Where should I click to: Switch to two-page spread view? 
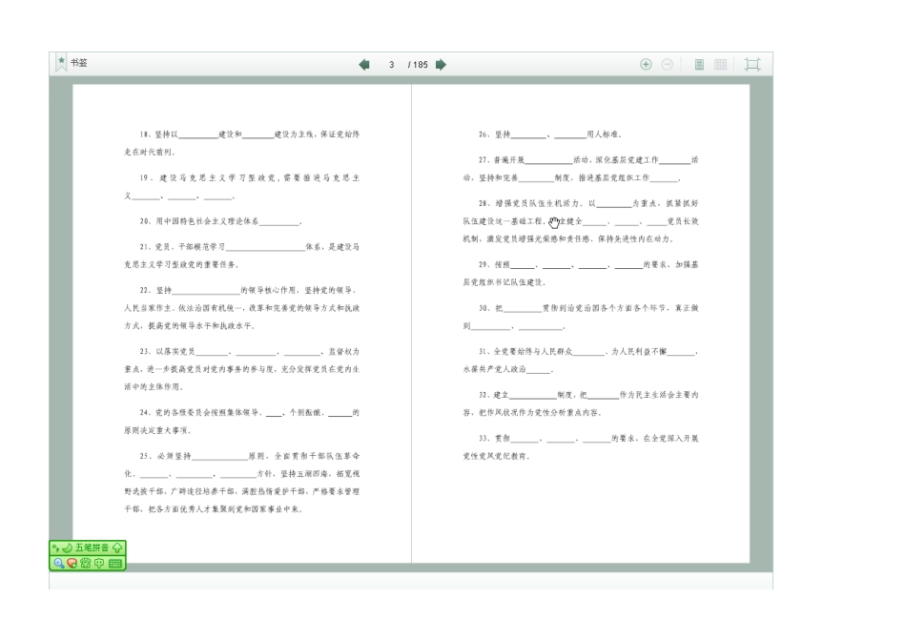tap(721, 64)
